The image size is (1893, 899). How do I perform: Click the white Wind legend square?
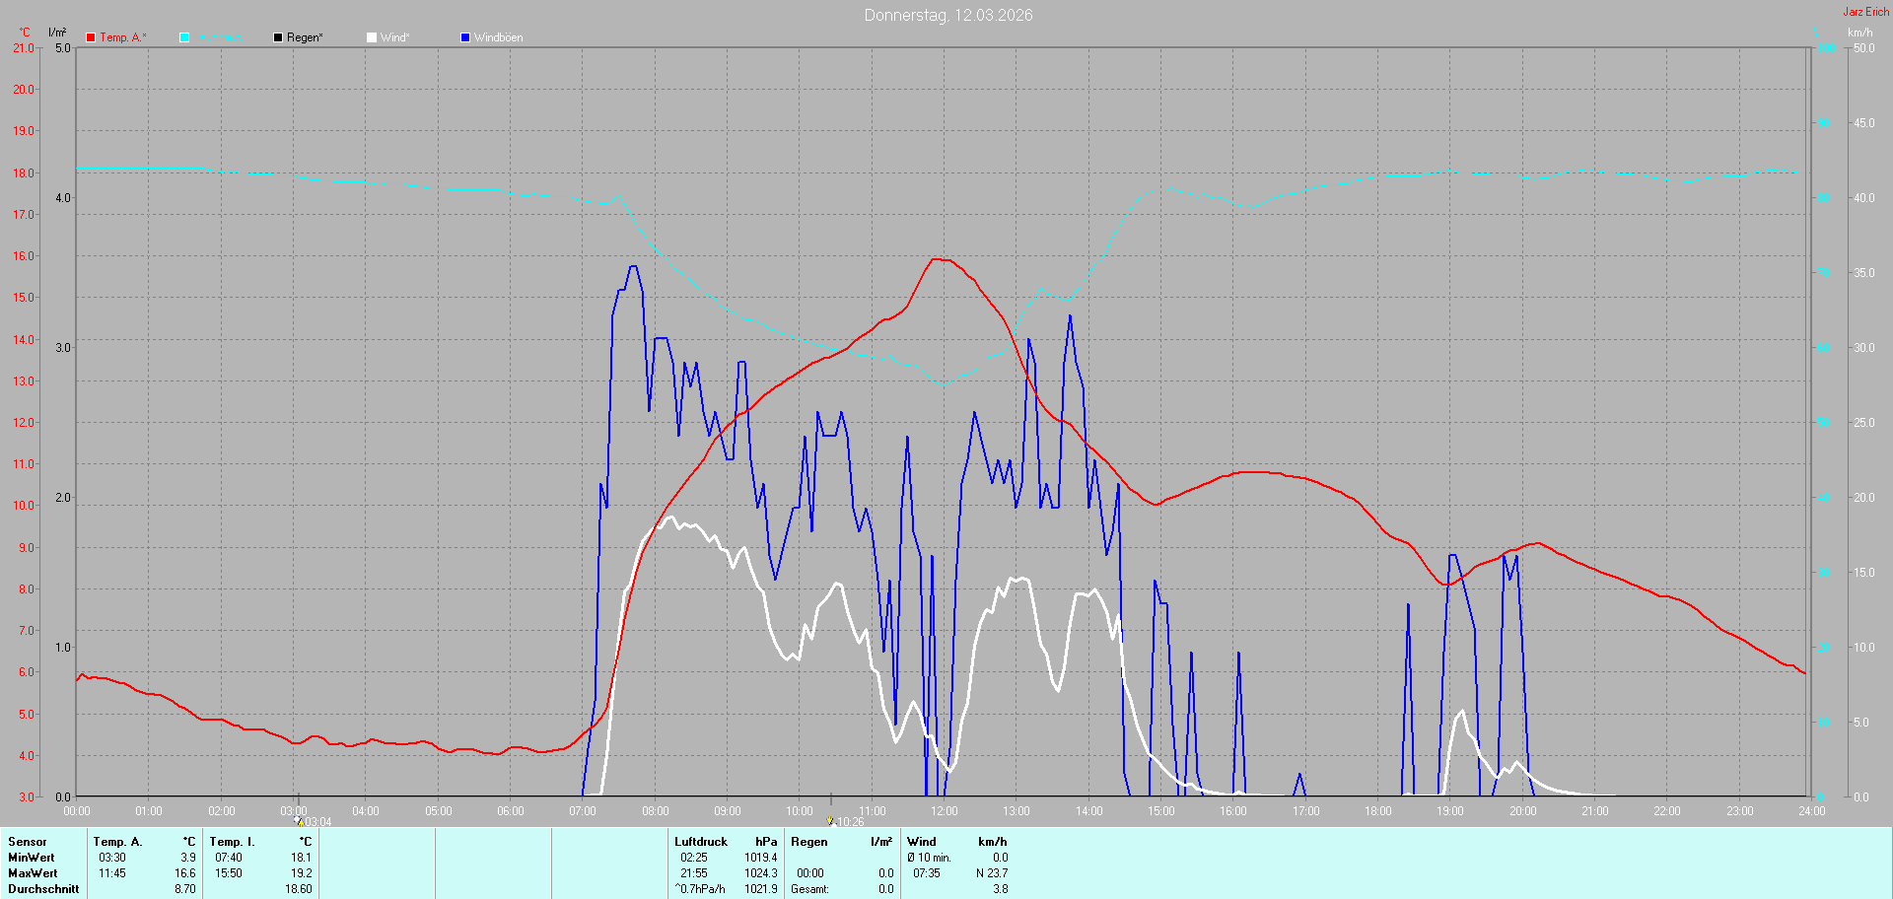click(372, 37)
